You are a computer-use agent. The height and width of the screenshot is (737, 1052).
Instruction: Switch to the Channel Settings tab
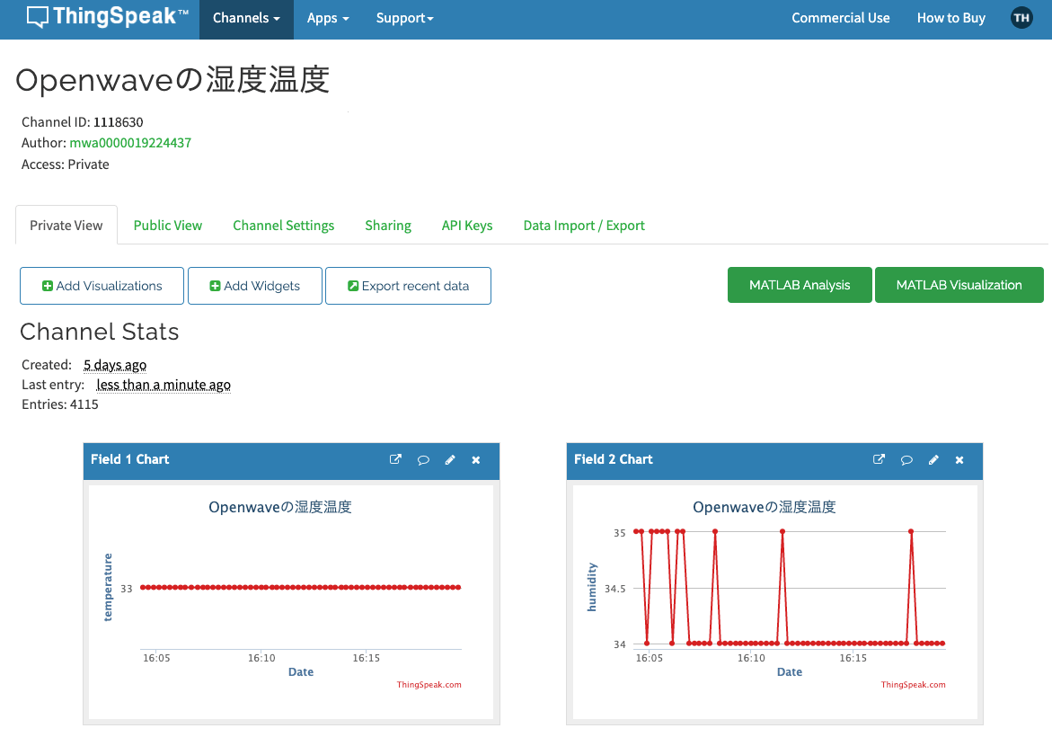[x=283, y=226]
